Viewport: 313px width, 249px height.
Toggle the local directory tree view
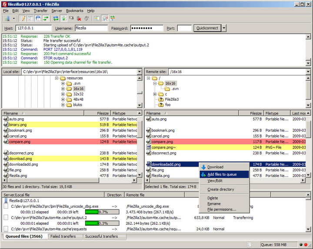click(x=30, y=18)
